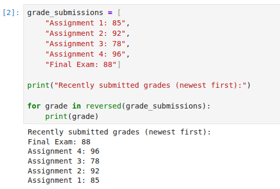Click the cell execution prompt [2]:

point(11,13)
